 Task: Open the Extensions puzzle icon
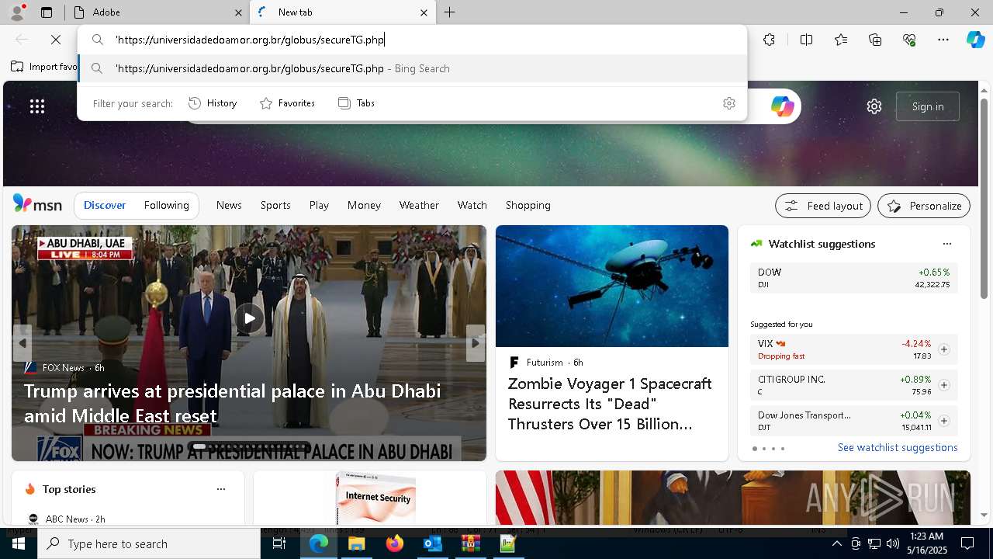769,40
